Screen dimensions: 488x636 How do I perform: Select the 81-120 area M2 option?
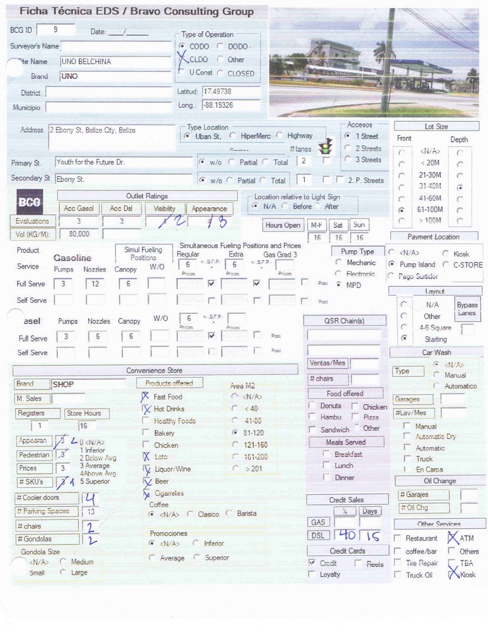click(x=235, y=433)
